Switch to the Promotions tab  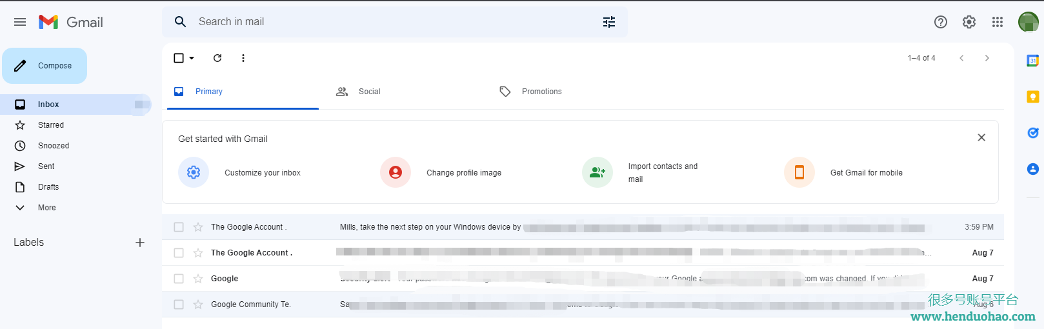pyautogui.click(x=541, y=92)
